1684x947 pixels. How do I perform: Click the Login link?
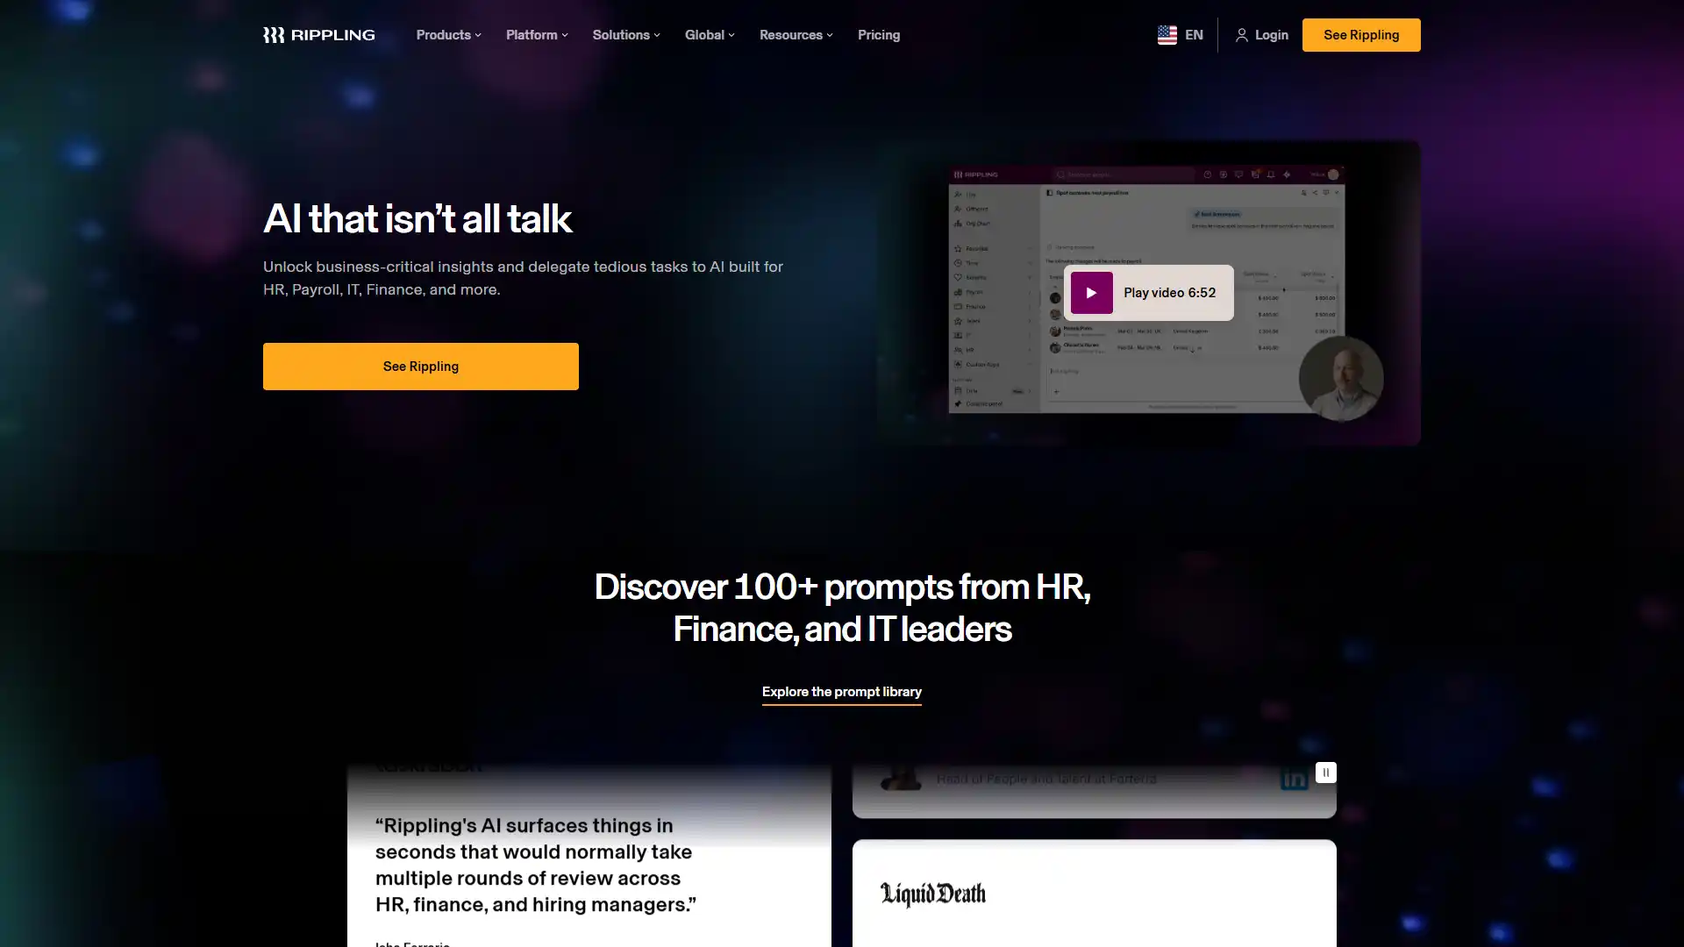pos(1262,35)
